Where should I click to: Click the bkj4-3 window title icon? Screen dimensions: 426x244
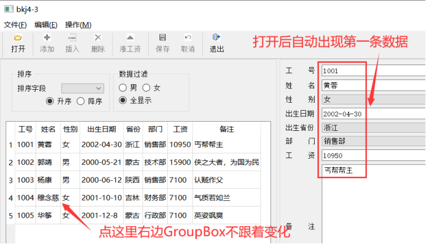tap(9, 9)
